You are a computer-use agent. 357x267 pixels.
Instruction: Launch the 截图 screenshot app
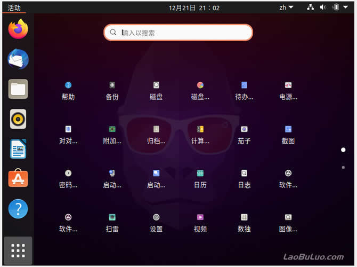tap(288, 135)
